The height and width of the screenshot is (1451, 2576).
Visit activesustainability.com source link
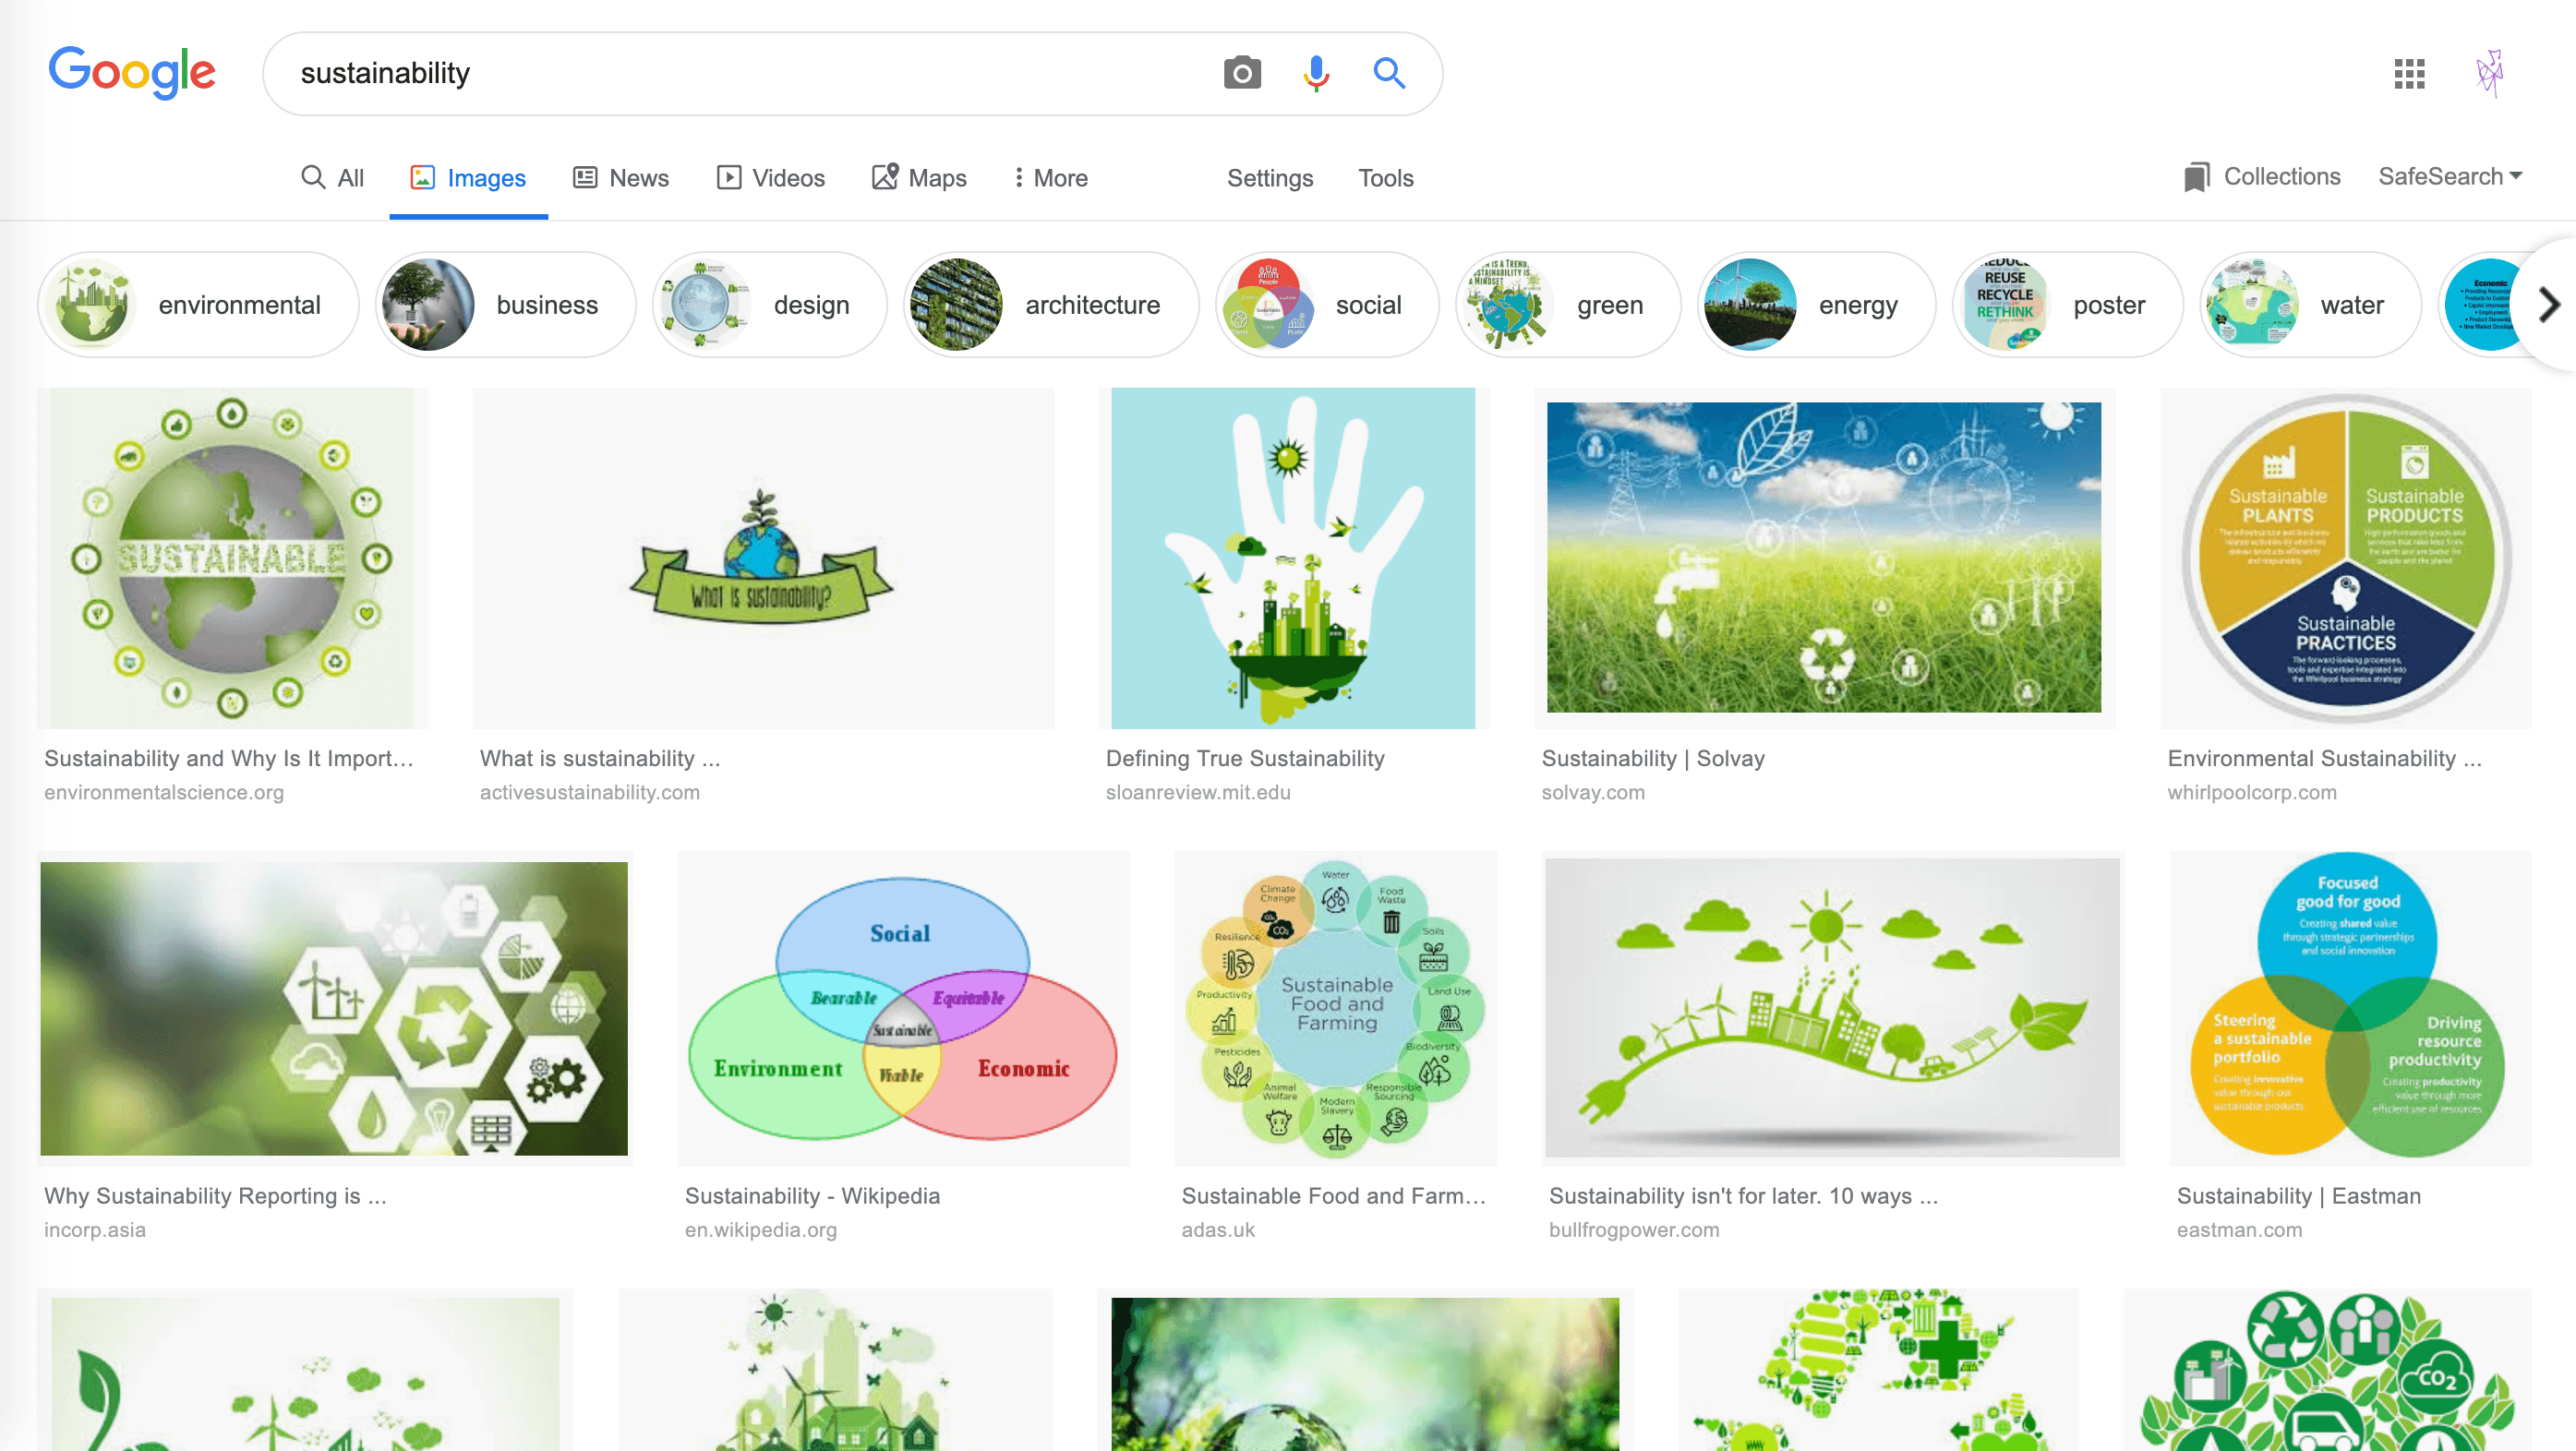click(x=590, y=792)
